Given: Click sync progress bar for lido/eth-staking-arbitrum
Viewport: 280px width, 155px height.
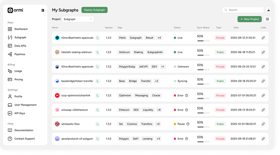Looking at the screenshot, I should [204, 55].
